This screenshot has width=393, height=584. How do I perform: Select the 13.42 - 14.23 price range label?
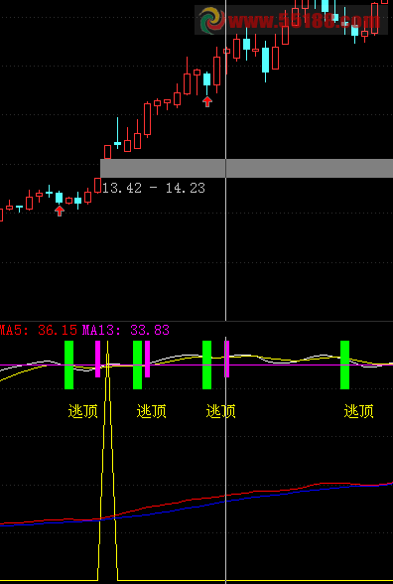pyautogui.click(x=153, y=188)
